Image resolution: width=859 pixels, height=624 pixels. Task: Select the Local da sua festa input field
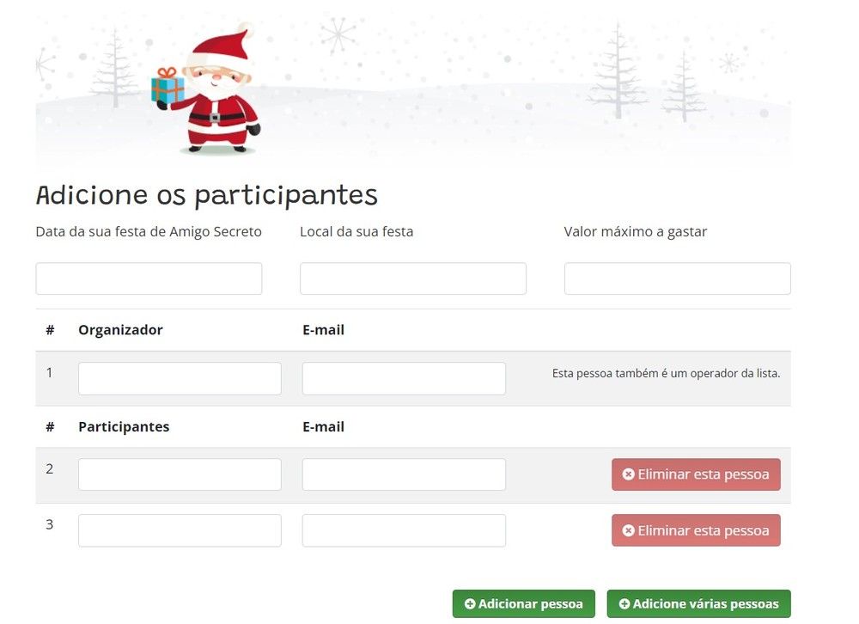tap(412, 278)
